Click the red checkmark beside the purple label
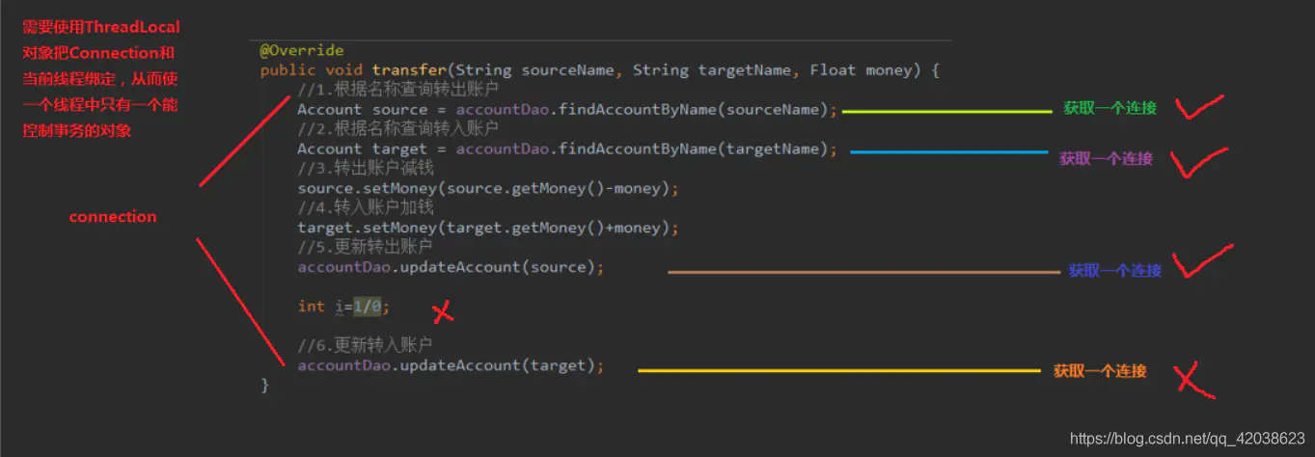This screenshot has width=1315, height=457. click(x=1198, y=162)
